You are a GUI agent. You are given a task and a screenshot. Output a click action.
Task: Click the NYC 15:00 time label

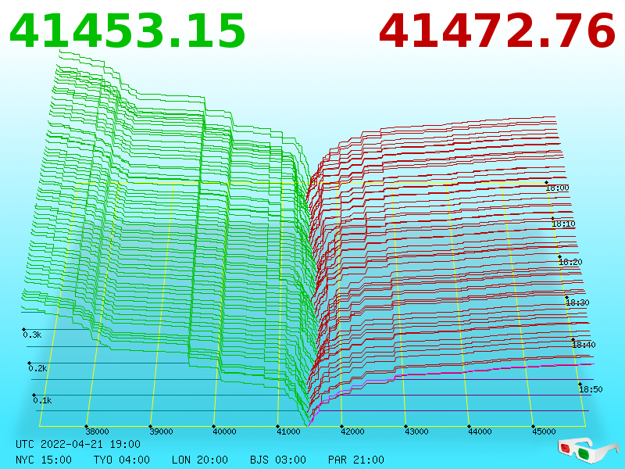pyautogui.click(x=44, y=460)
